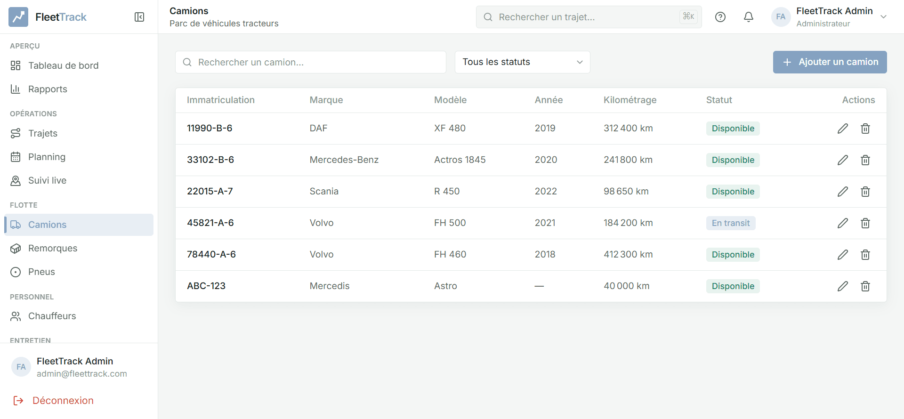This screenshot has height=419, width=904.
Task: Open the help question mark icon
Action: (x=720, y=17)
